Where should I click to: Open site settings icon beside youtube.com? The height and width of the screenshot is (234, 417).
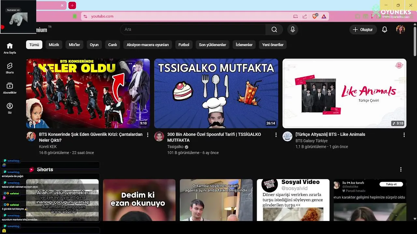click(x=85, y=16)
